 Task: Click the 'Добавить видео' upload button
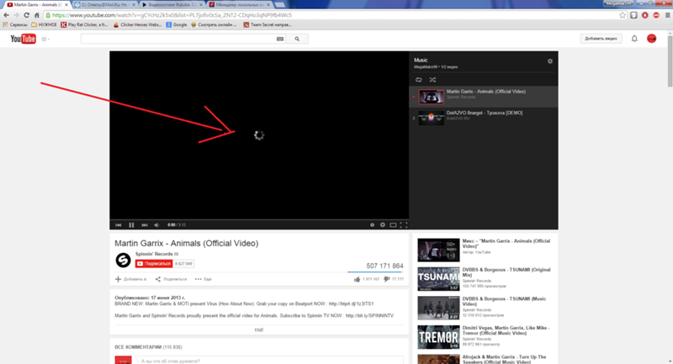(x=601, y=39)
